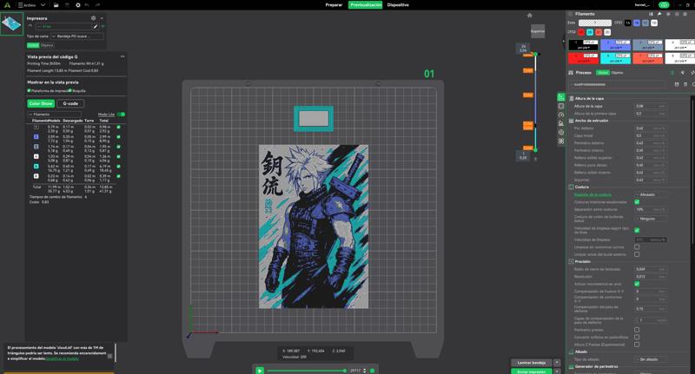Adjust the horizontal layer progress slider
This screenshot has height=374, width=695.
click(x=307, y=371)
